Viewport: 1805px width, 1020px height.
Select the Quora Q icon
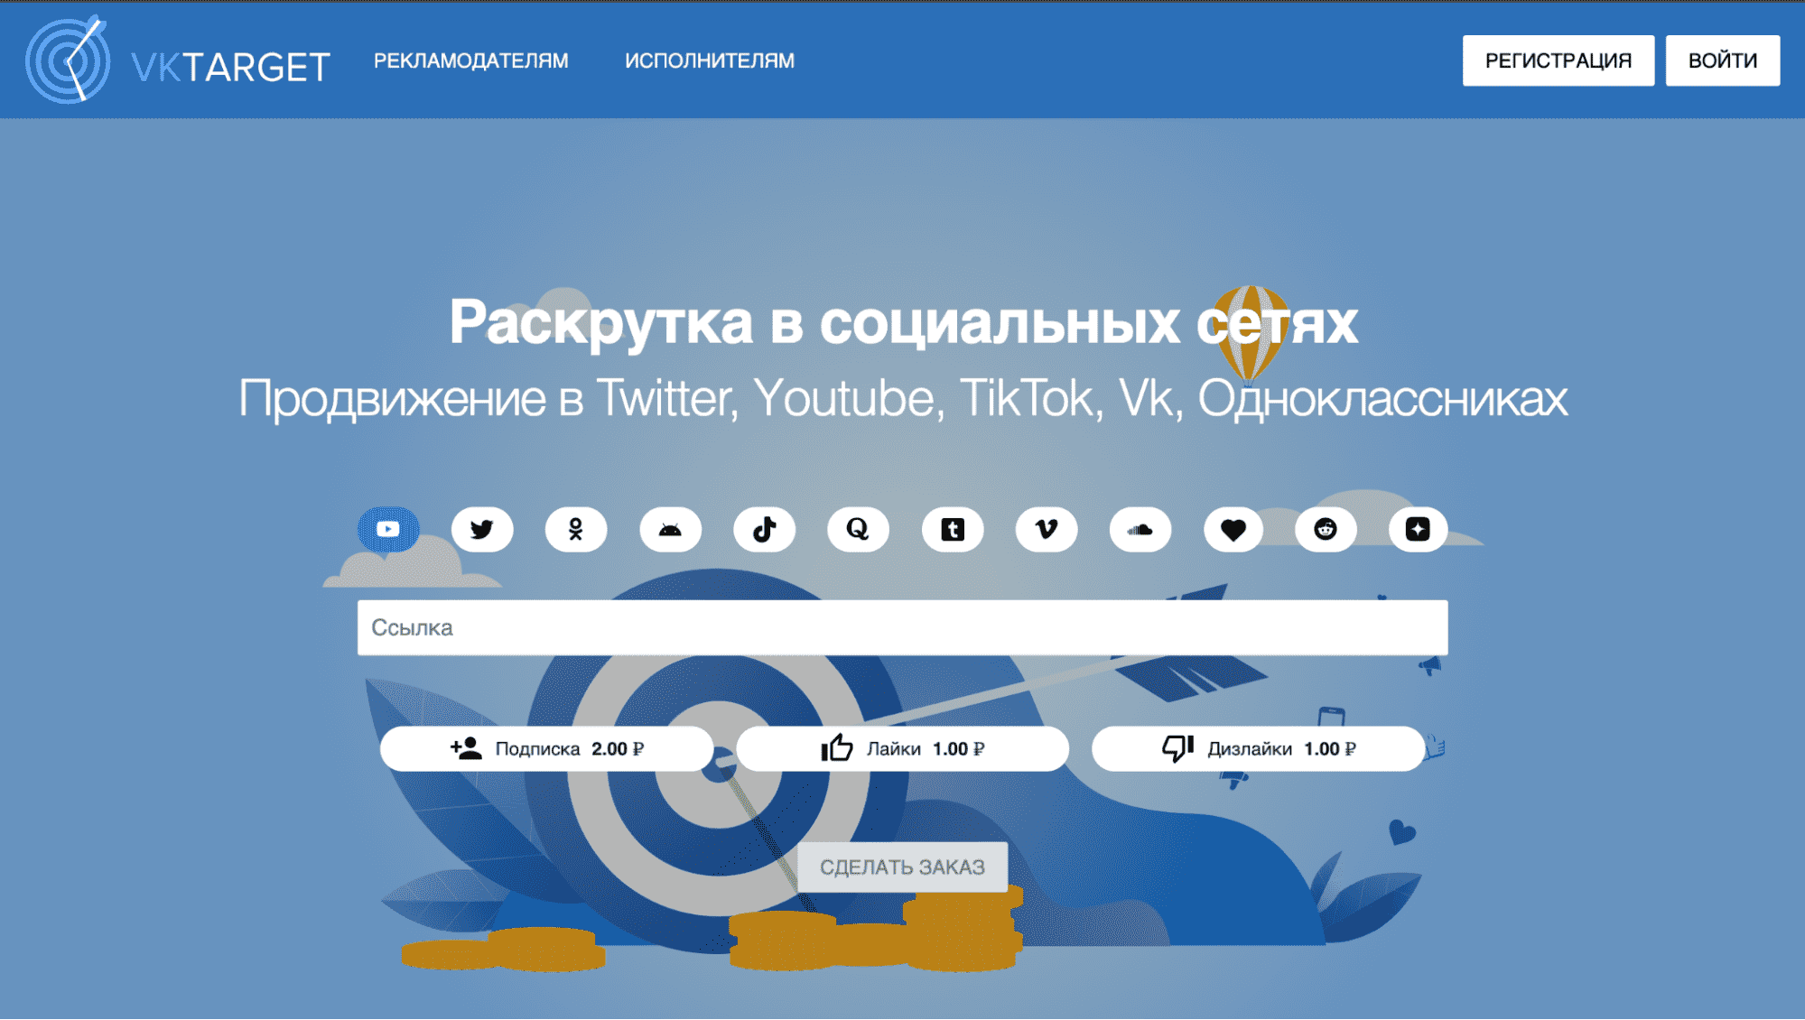click(858, 529)
